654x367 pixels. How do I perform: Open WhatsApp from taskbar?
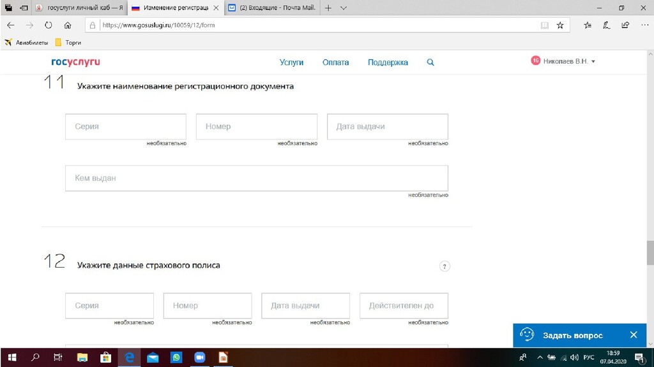click(176, 357)
